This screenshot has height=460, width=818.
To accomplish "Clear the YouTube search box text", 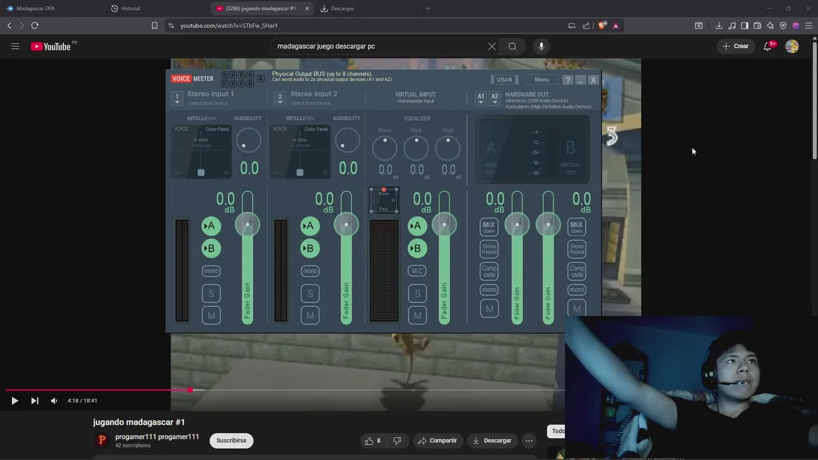I will (x=492, y=46).
